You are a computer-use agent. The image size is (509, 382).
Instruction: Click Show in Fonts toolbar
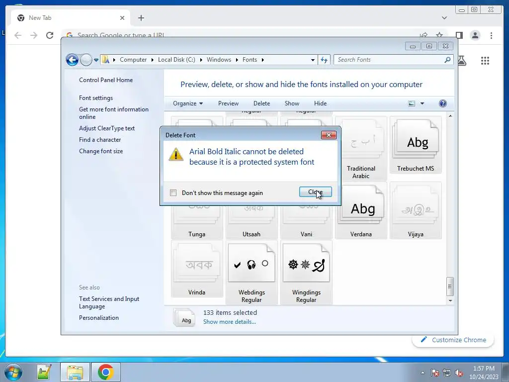[292, 103]
